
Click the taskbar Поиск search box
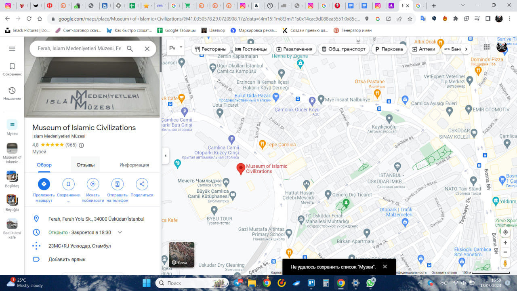[191, 283]
